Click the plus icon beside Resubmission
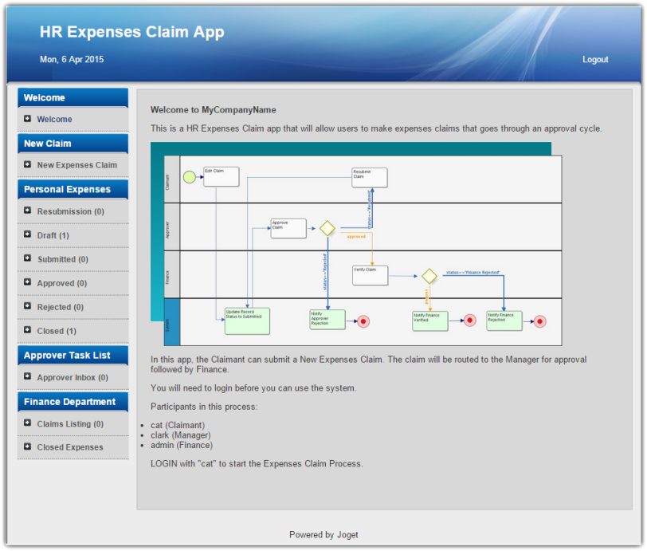 pyautogui.click(x=28, y=211)
